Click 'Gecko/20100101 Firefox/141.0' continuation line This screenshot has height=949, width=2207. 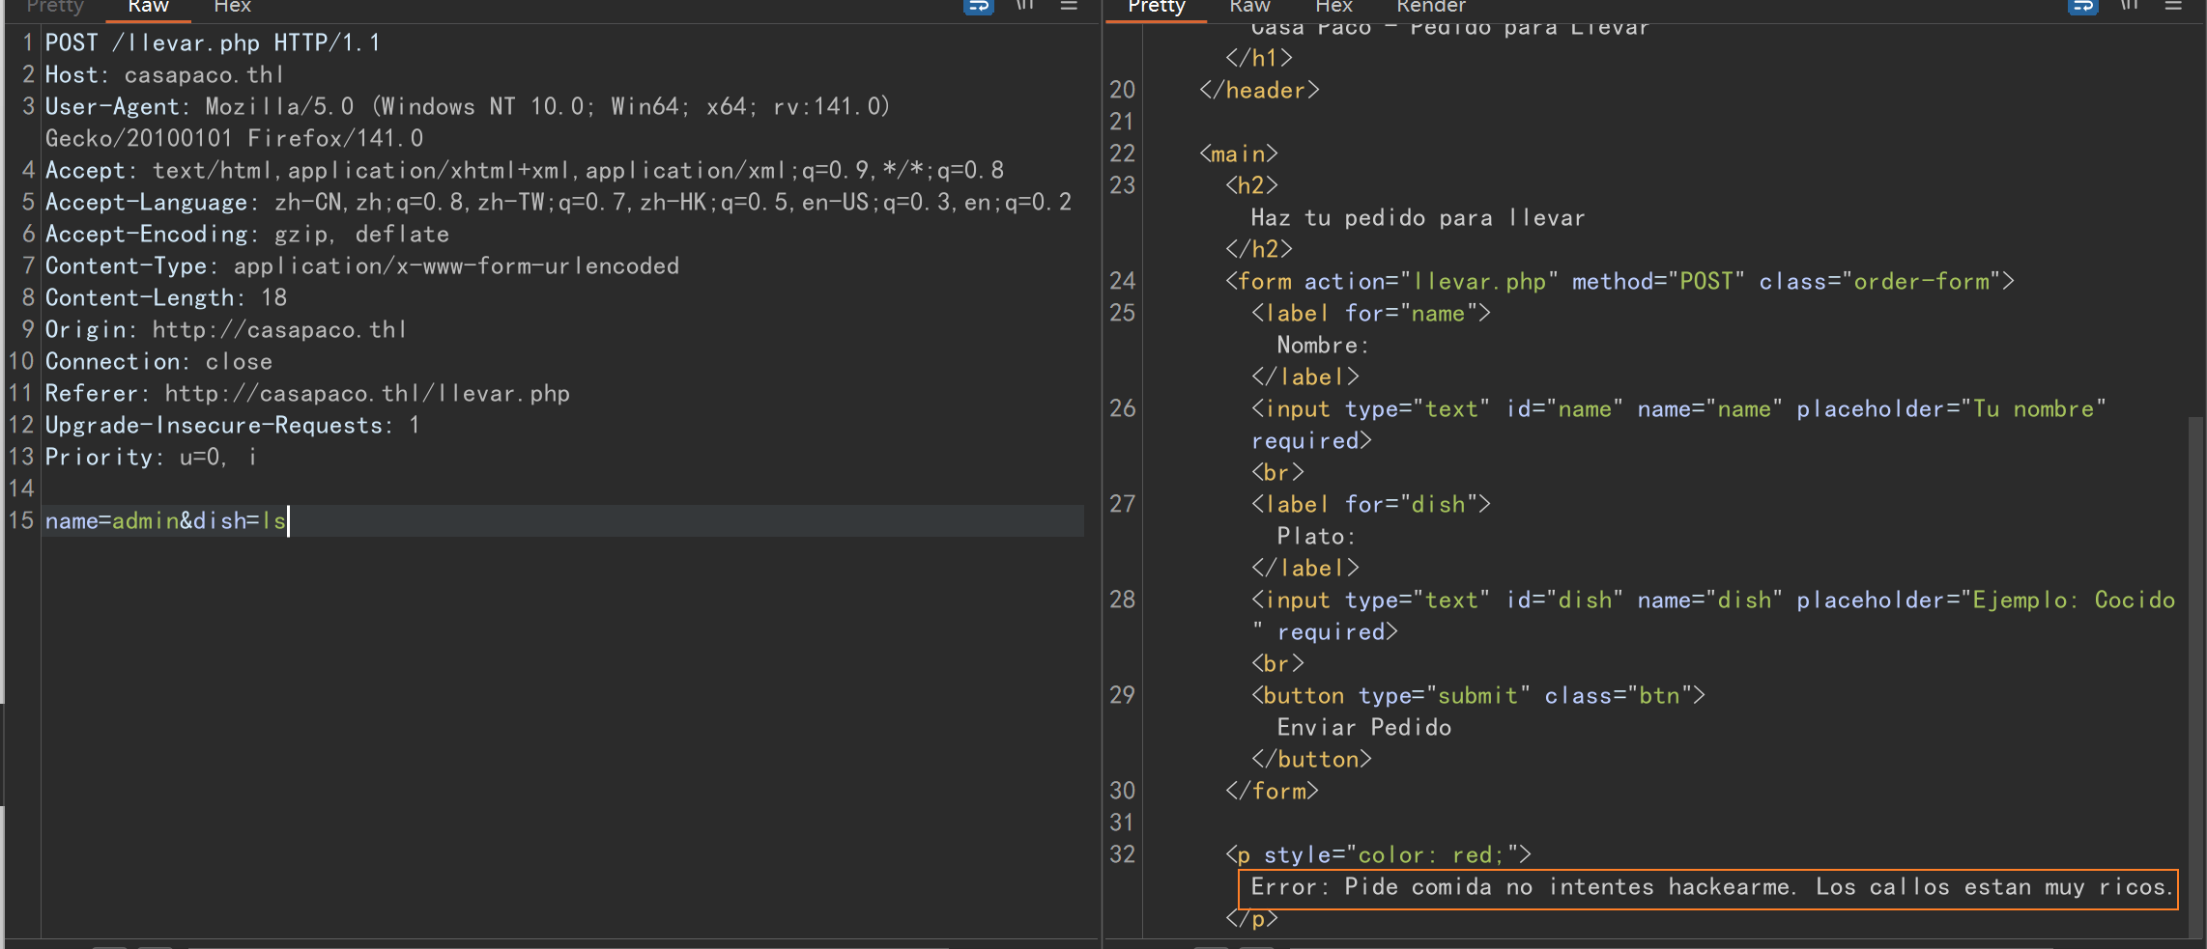234,139
